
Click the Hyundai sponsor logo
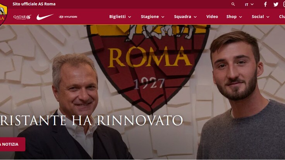point(68,17)
